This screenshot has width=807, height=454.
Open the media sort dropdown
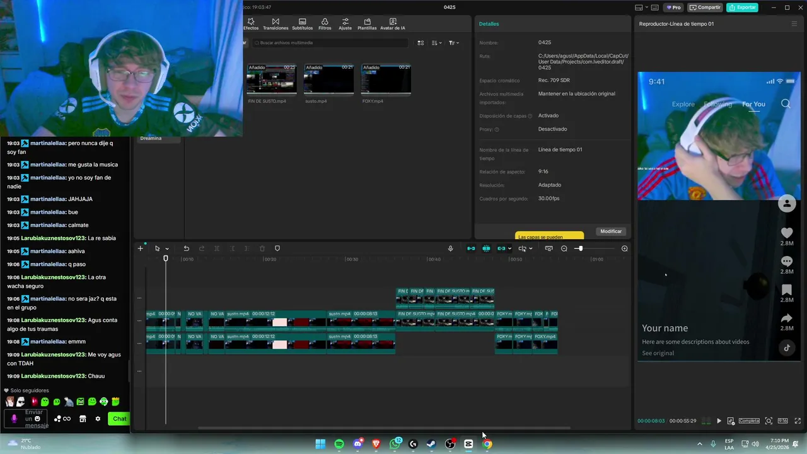(x=436, y=43)
